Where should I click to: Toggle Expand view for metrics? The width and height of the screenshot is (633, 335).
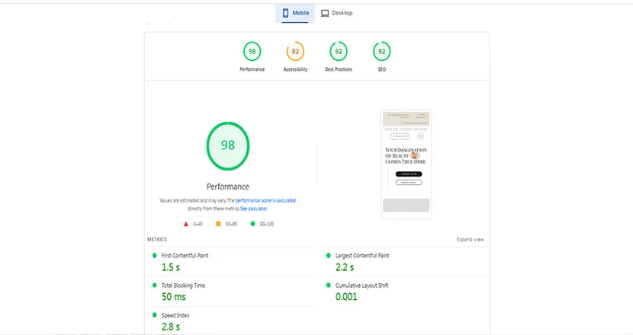coord(470,239)
